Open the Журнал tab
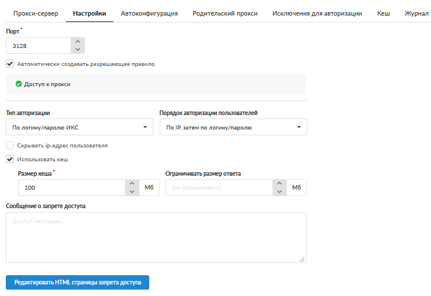Screen dimensions: 431x296 click(416, 13)
